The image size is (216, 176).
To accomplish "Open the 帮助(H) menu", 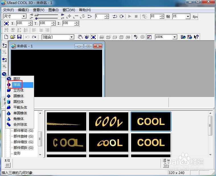I will point(85,10).
